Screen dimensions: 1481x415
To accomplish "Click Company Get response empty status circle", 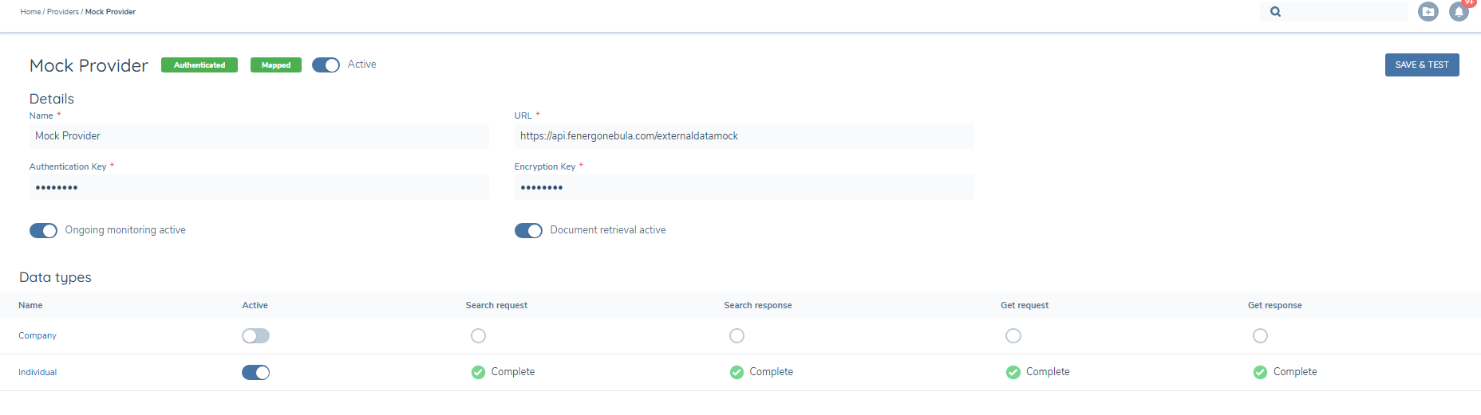I will pos(1260,335).
